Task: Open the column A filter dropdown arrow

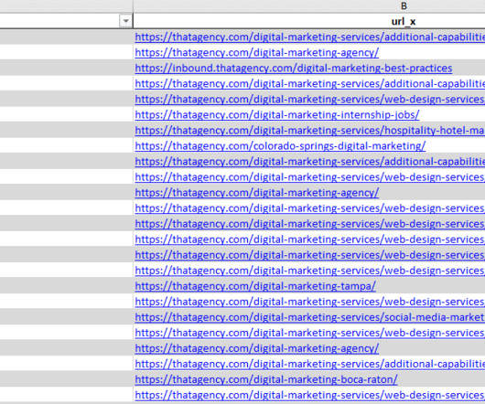Action: [125, 21]
